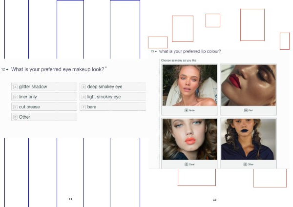
Task: Click the Coral lip colour photo
Action: tap(189, 139)
